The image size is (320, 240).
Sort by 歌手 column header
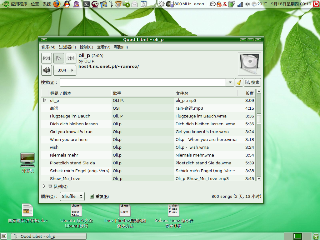point(142,93)
